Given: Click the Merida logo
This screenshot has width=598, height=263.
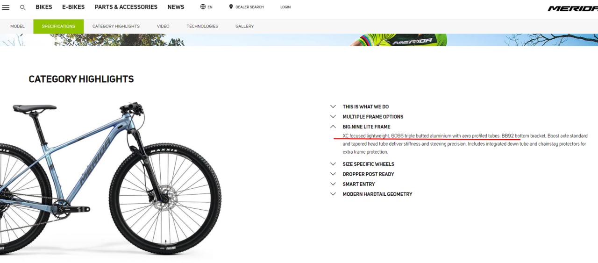Looking at the screenshot, I should pyautogui.click(x=573, y=8).
